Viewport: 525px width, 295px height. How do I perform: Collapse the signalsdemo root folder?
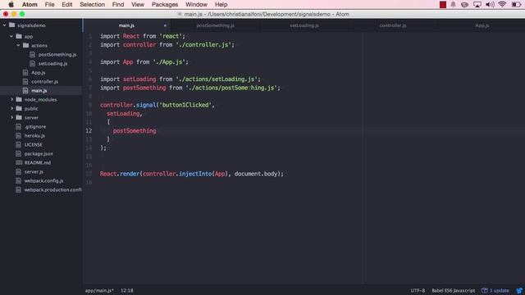4,25
